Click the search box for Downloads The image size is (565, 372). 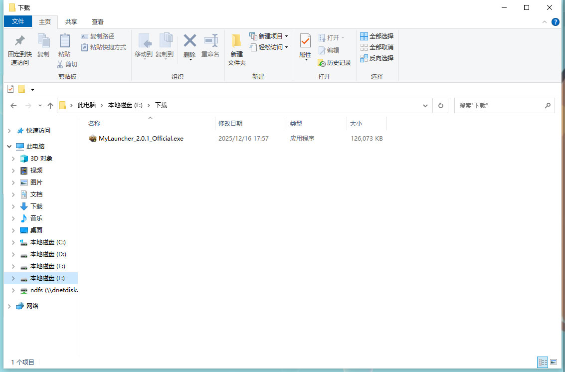click(499, 105)
